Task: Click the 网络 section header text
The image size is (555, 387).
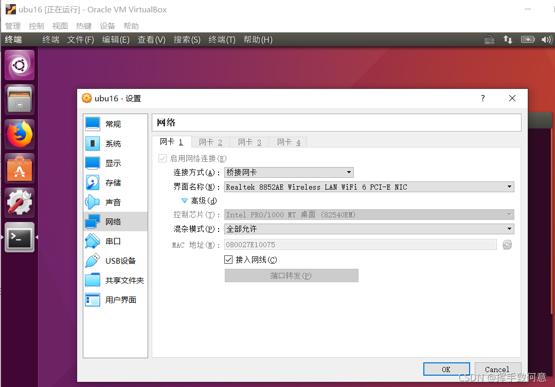Action: pyautogui.click(x=166, y=123)
